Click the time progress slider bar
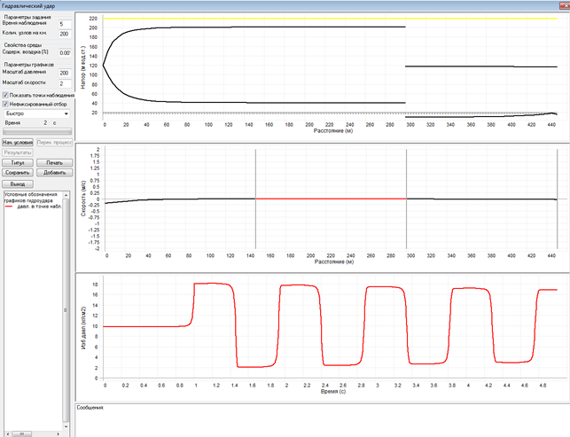Screen dimensions: 570x437 point(36,133)
